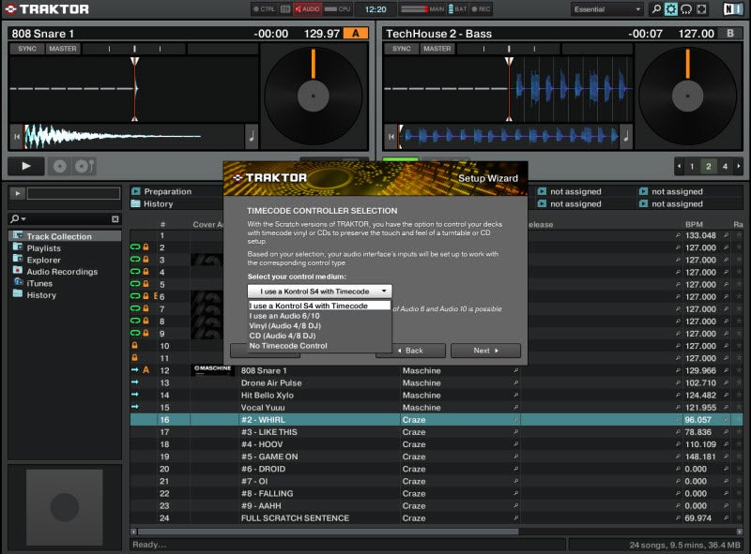Toggle MASTER on Deck B
Screen dimensions: 751x554
pos(437,49)
